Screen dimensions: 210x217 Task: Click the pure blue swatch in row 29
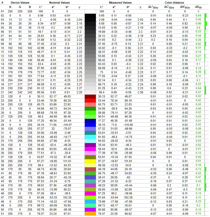tap(90, 125)
